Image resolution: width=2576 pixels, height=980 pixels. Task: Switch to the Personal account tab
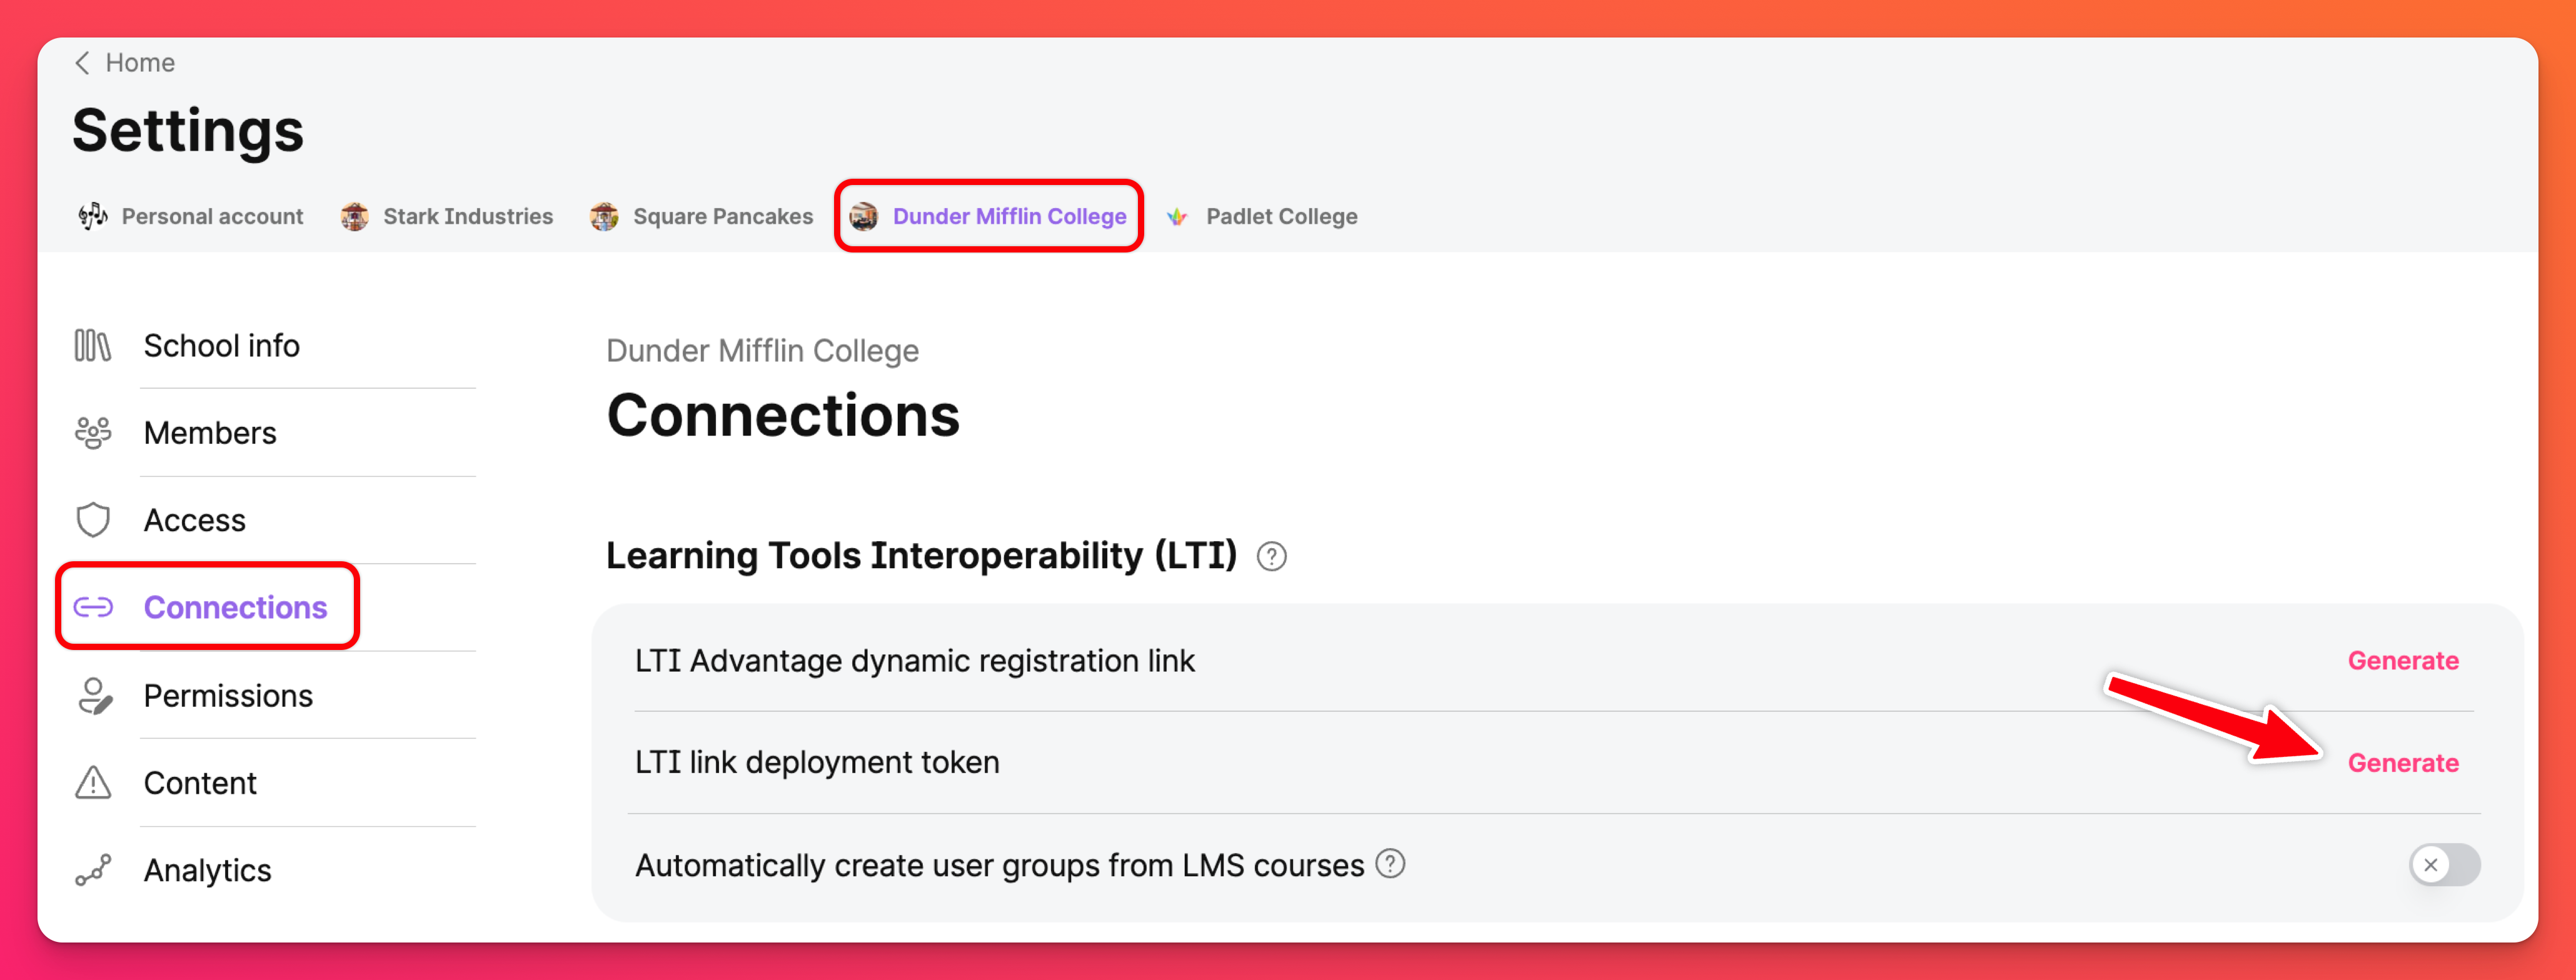(x=191, y=216)
